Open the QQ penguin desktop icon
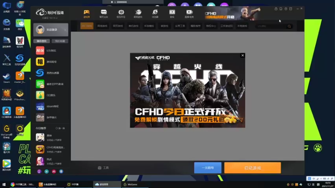Image resolution: width=335 pixels, height=188 pixels. click(7, 112)
